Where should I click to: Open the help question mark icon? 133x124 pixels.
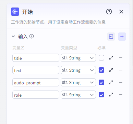tap(109, 12)
